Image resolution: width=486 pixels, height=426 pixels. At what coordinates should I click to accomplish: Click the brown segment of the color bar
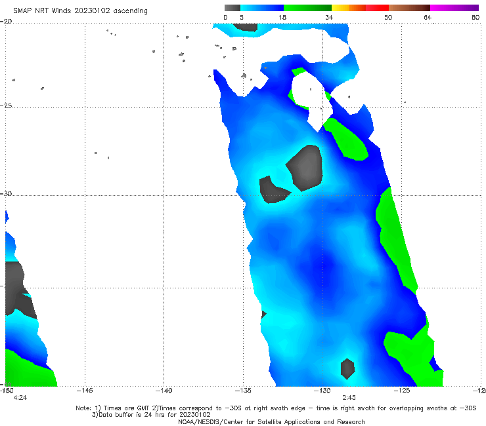409,8
